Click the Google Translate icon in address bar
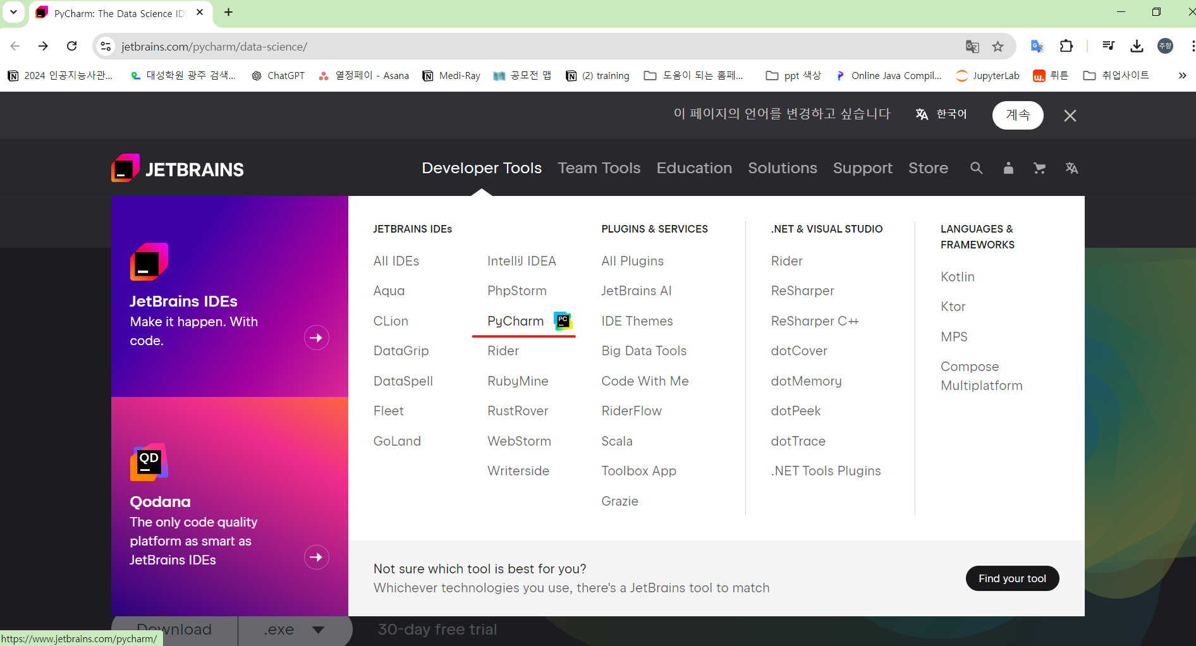 coord(972,46)
